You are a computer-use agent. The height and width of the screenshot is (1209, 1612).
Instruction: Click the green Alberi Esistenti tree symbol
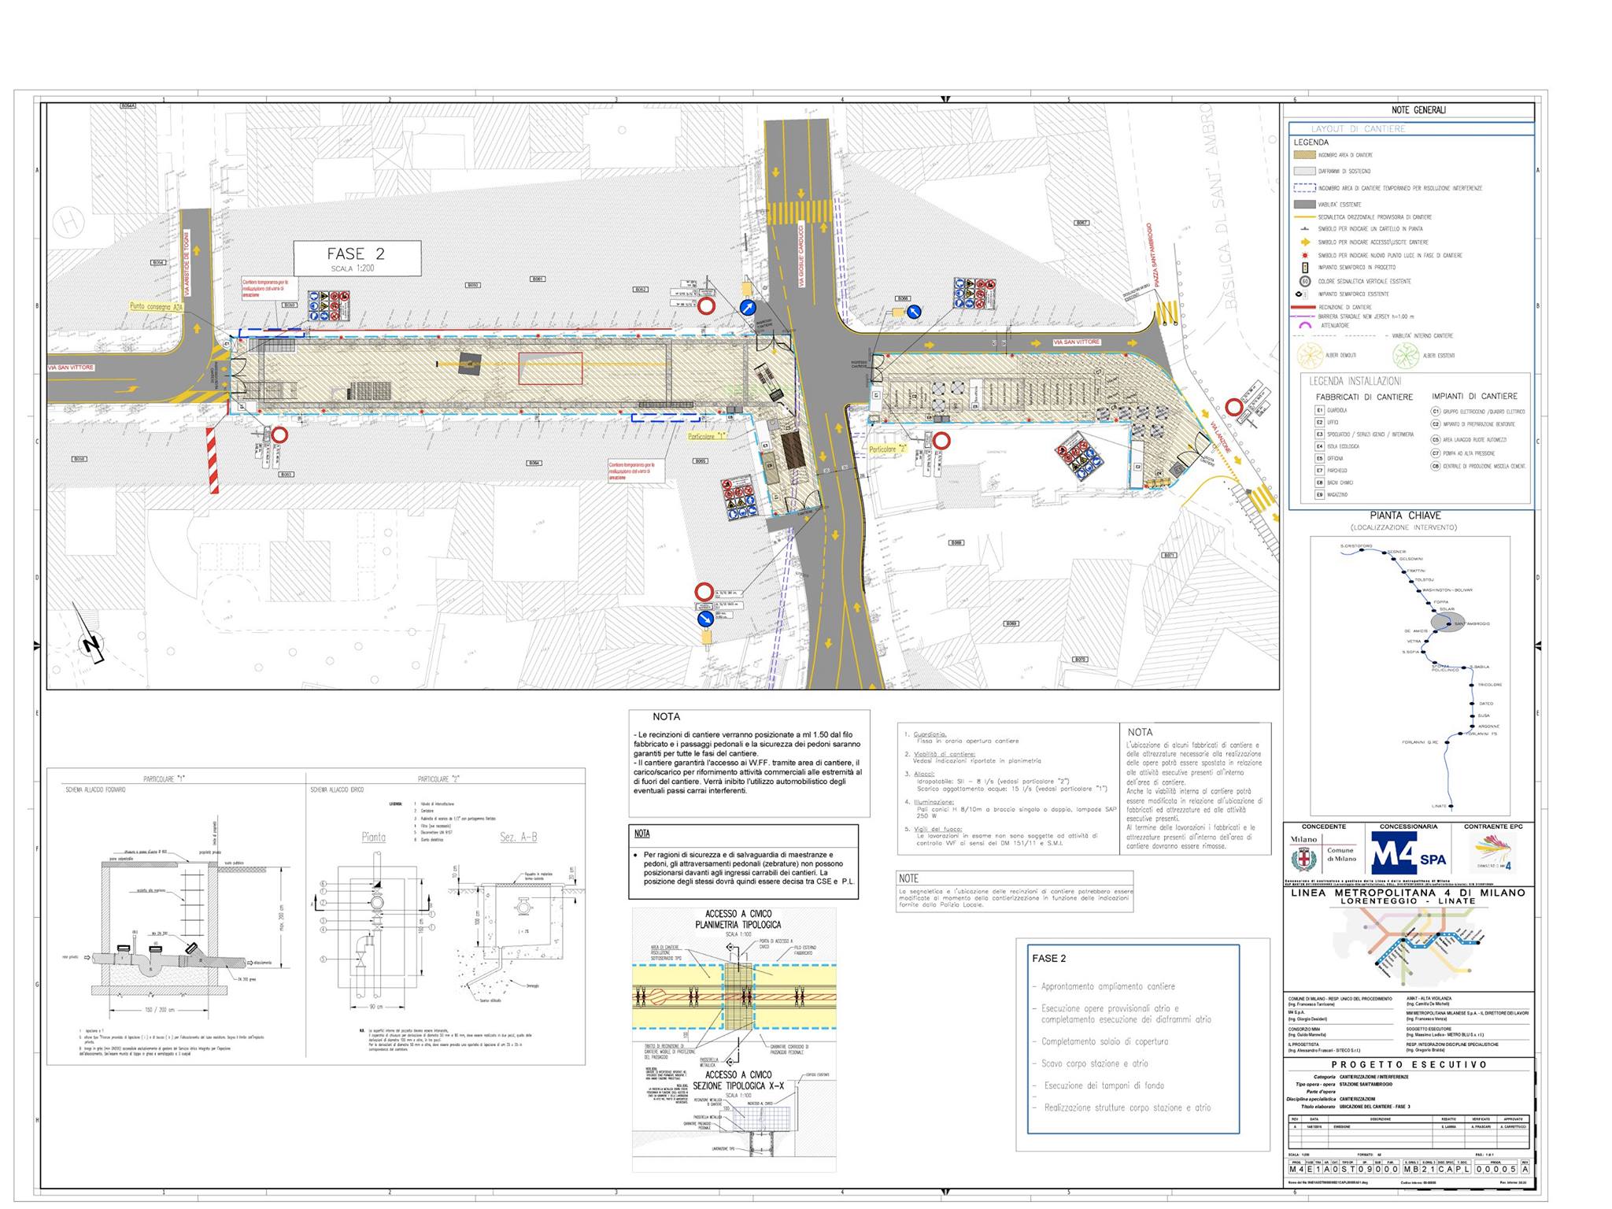point(1407,355)
